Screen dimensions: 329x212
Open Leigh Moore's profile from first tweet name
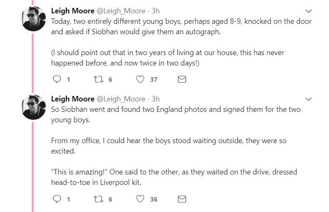[x=73, y=11]
